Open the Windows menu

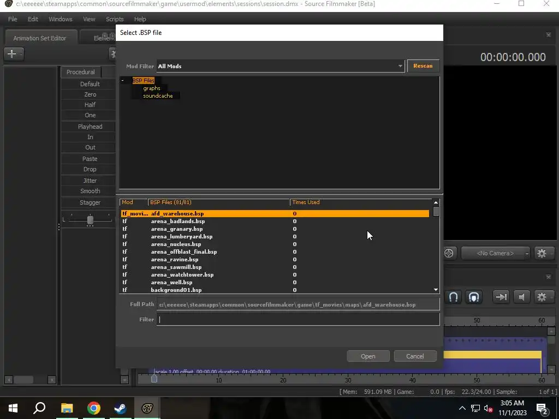[60, 19]
